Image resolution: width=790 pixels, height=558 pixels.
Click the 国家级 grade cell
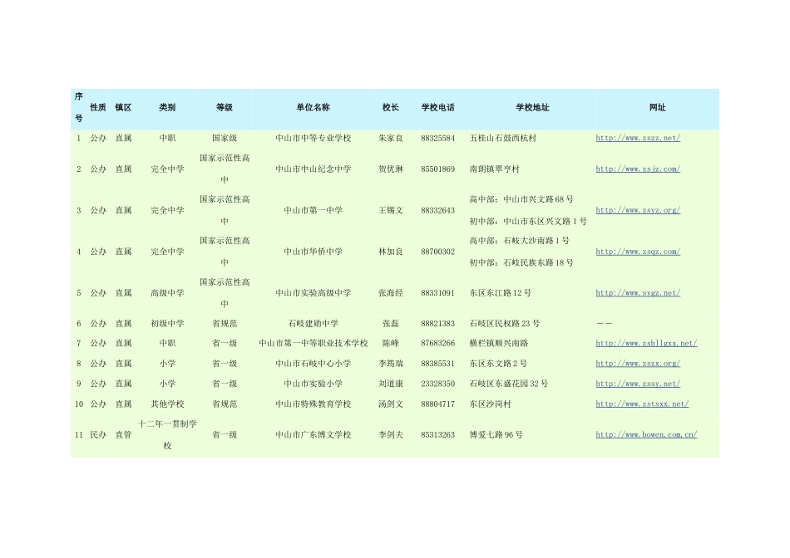225,138
